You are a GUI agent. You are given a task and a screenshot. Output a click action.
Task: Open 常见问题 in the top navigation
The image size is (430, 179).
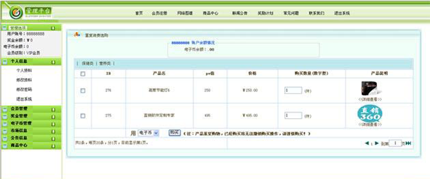(x=291, y=13)
